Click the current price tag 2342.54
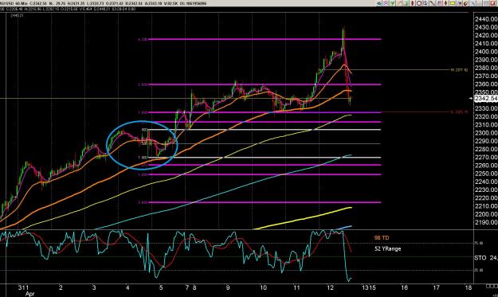 485,99
